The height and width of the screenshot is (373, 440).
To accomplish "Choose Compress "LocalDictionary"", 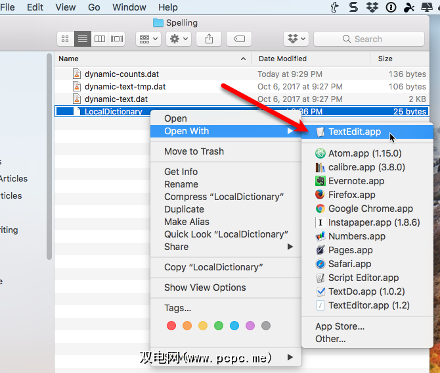I will 226,197.
